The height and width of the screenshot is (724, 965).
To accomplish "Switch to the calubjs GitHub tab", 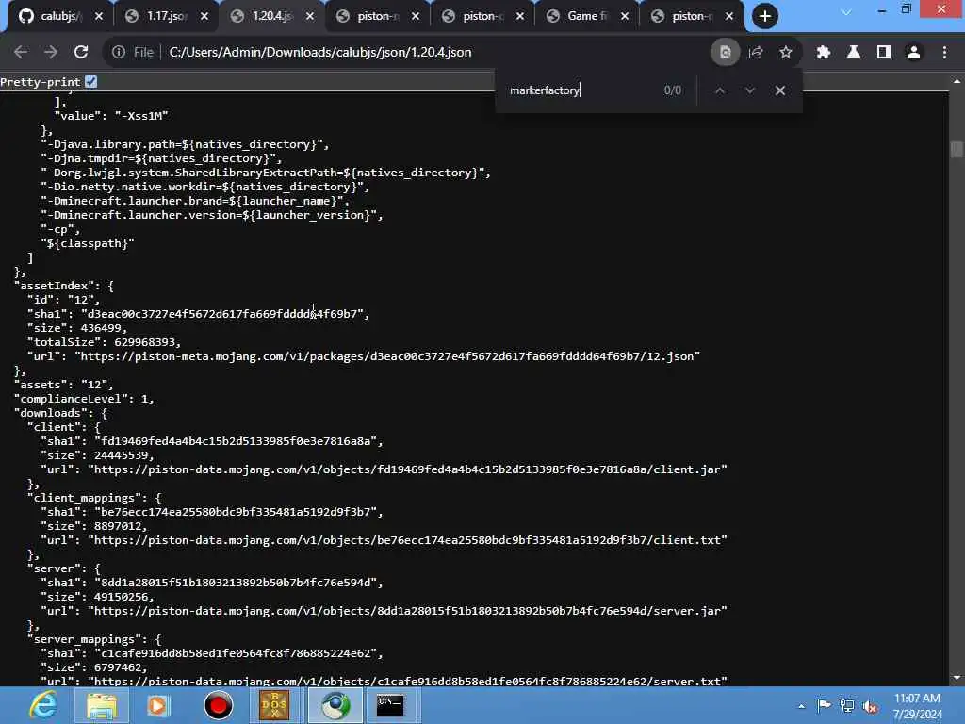I will click(53, 16).
